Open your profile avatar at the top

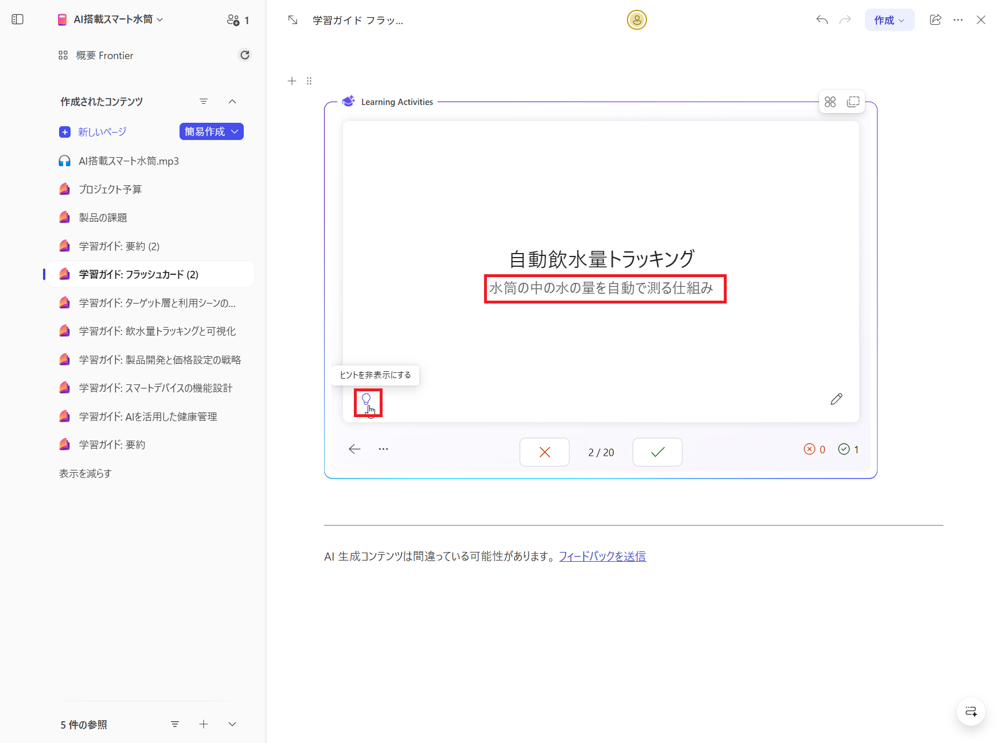pos(636,20)
